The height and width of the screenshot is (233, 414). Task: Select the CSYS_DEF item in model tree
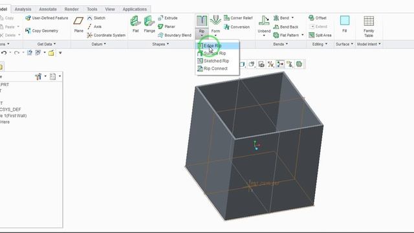10,109
